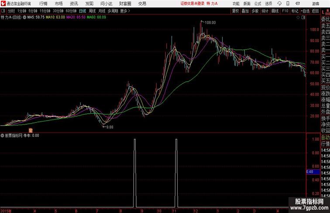Click the headset customer service icon
Image resolution: width=330 pixels, height=213 pixels.
[x=279, y=3]
